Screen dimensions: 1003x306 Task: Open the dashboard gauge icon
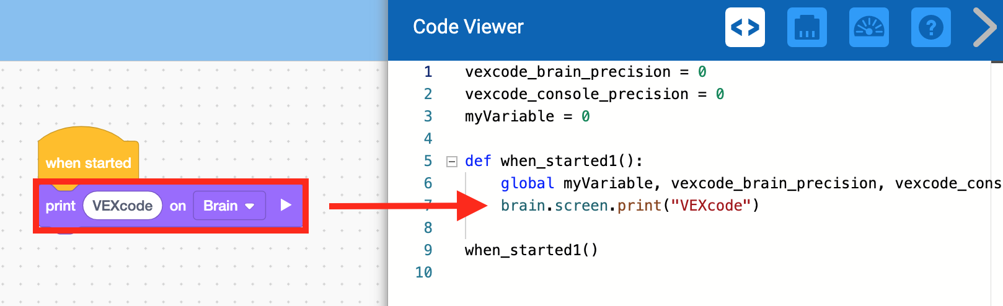(868, 27)
